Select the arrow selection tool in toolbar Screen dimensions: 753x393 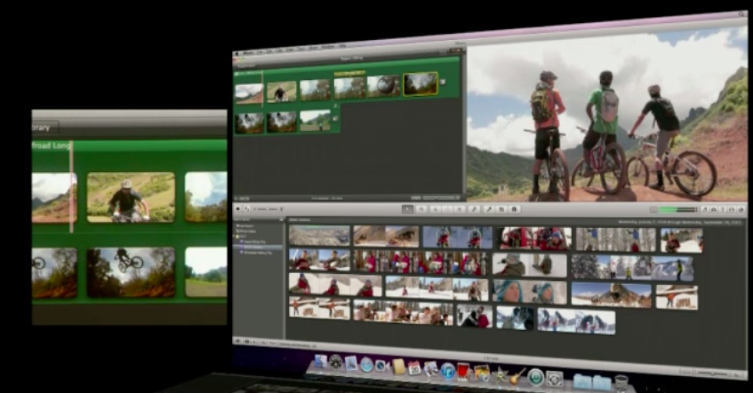[x=408, y=209]
